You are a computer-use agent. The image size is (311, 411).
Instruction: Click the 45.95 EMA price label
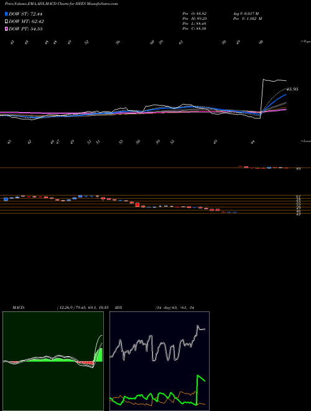292,89
